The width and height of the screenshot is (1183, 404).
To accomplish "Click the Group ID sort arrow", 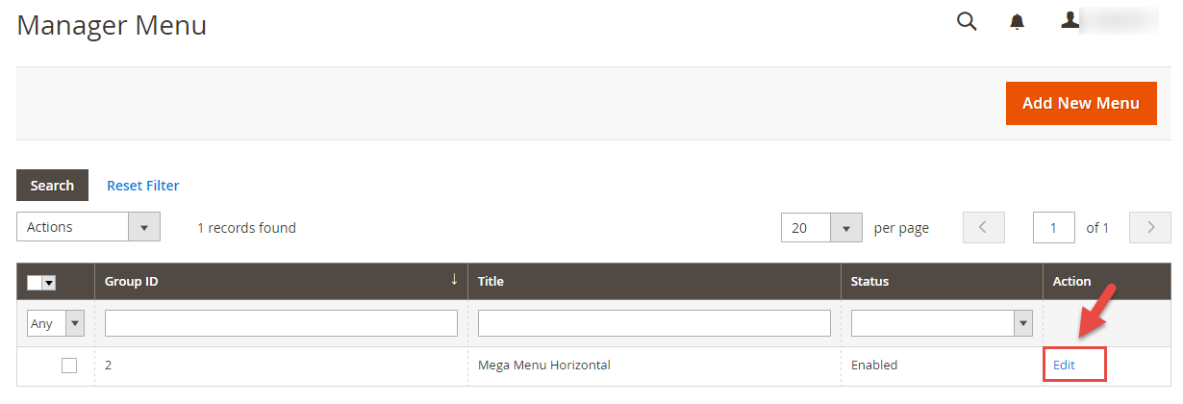I will coord(454,280).
